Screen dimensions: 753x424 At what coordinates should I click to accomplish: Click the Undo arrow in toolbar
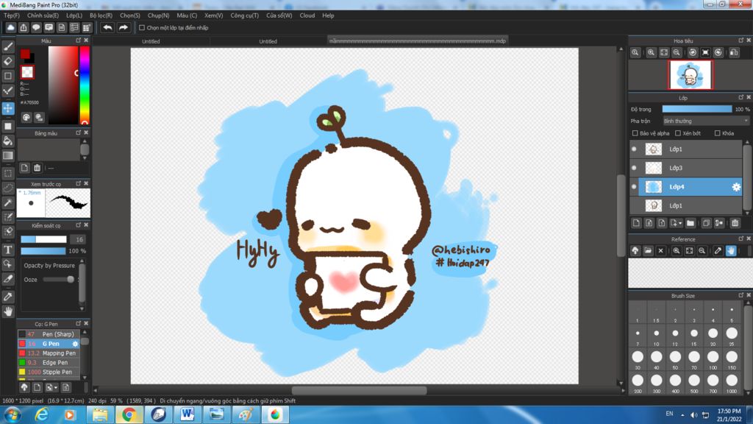107,27
